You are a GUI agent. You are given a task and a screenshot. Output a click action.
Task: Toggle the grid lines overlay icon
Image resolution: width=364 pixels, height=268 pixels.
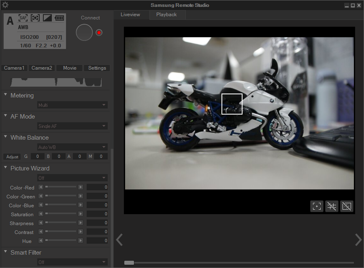pyautogui.click(x=332, y=206)
